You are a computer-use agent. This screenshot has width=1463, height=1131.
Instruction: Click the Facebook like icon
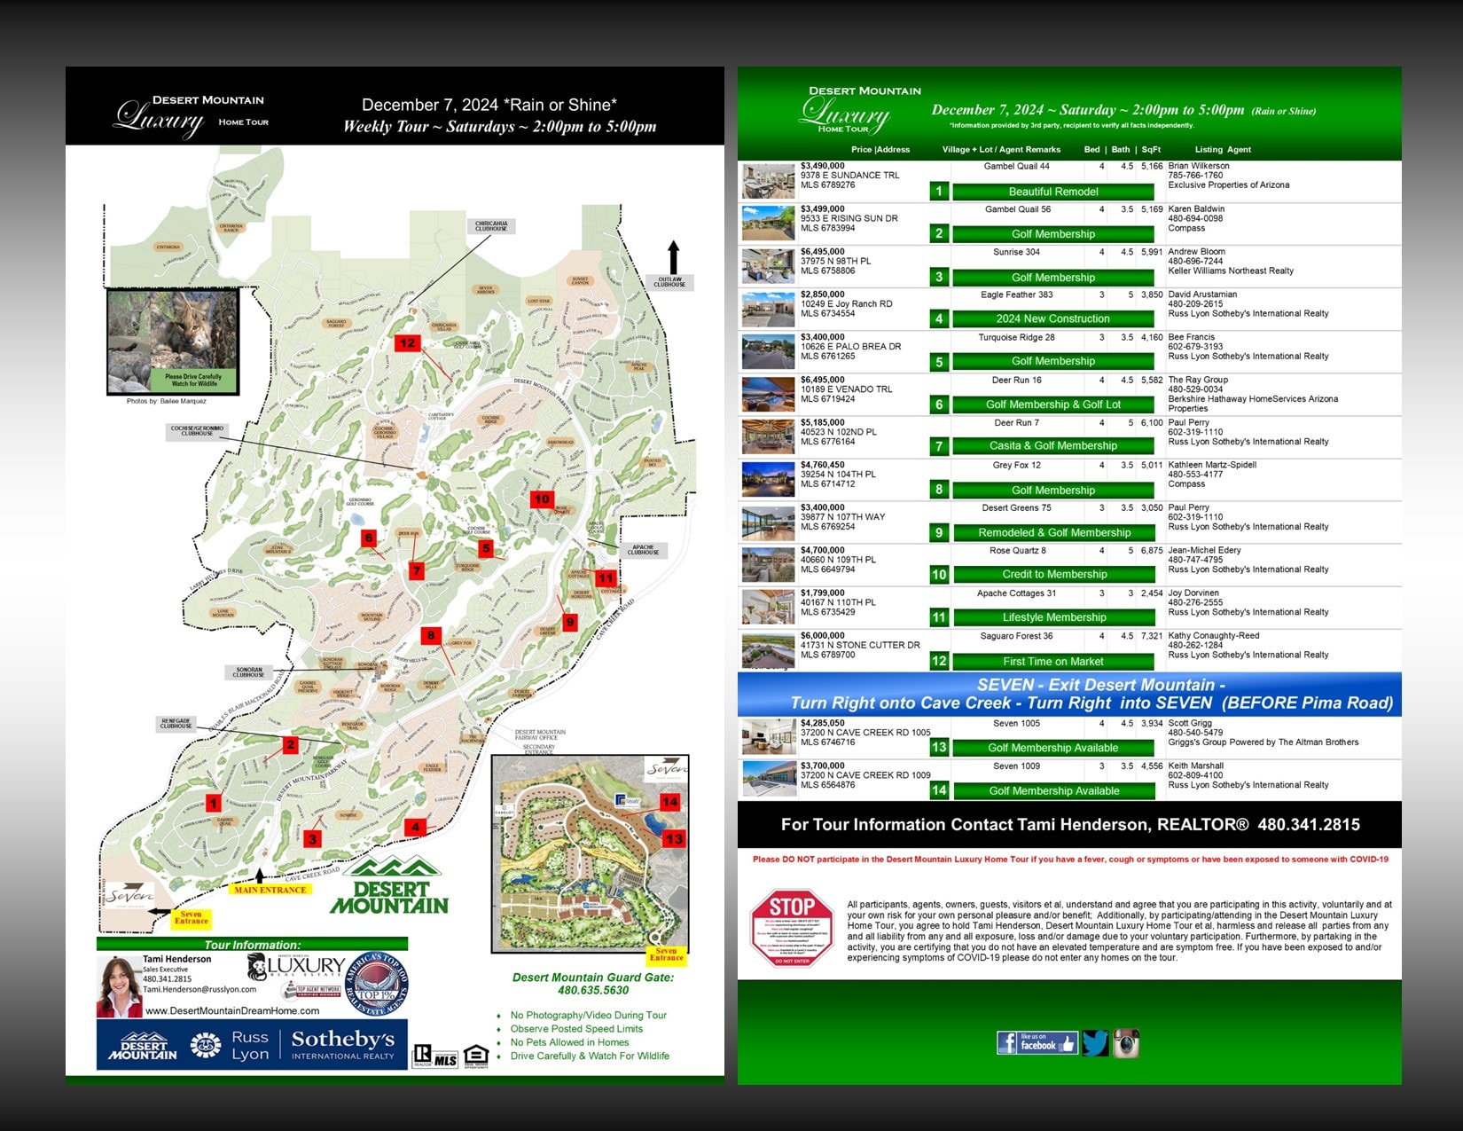coord(1037,1043)
